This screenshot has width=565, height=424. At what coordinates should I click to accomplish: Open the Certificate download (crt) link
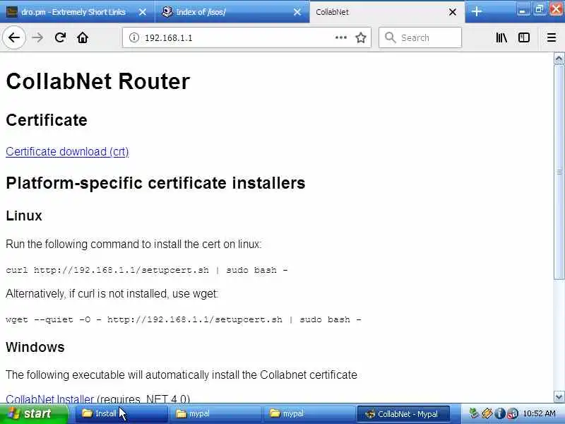pyautogui.click(x=67, y=152)
